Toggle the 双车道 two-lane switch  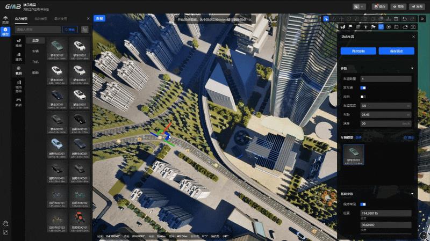click(x=363, y=87)
